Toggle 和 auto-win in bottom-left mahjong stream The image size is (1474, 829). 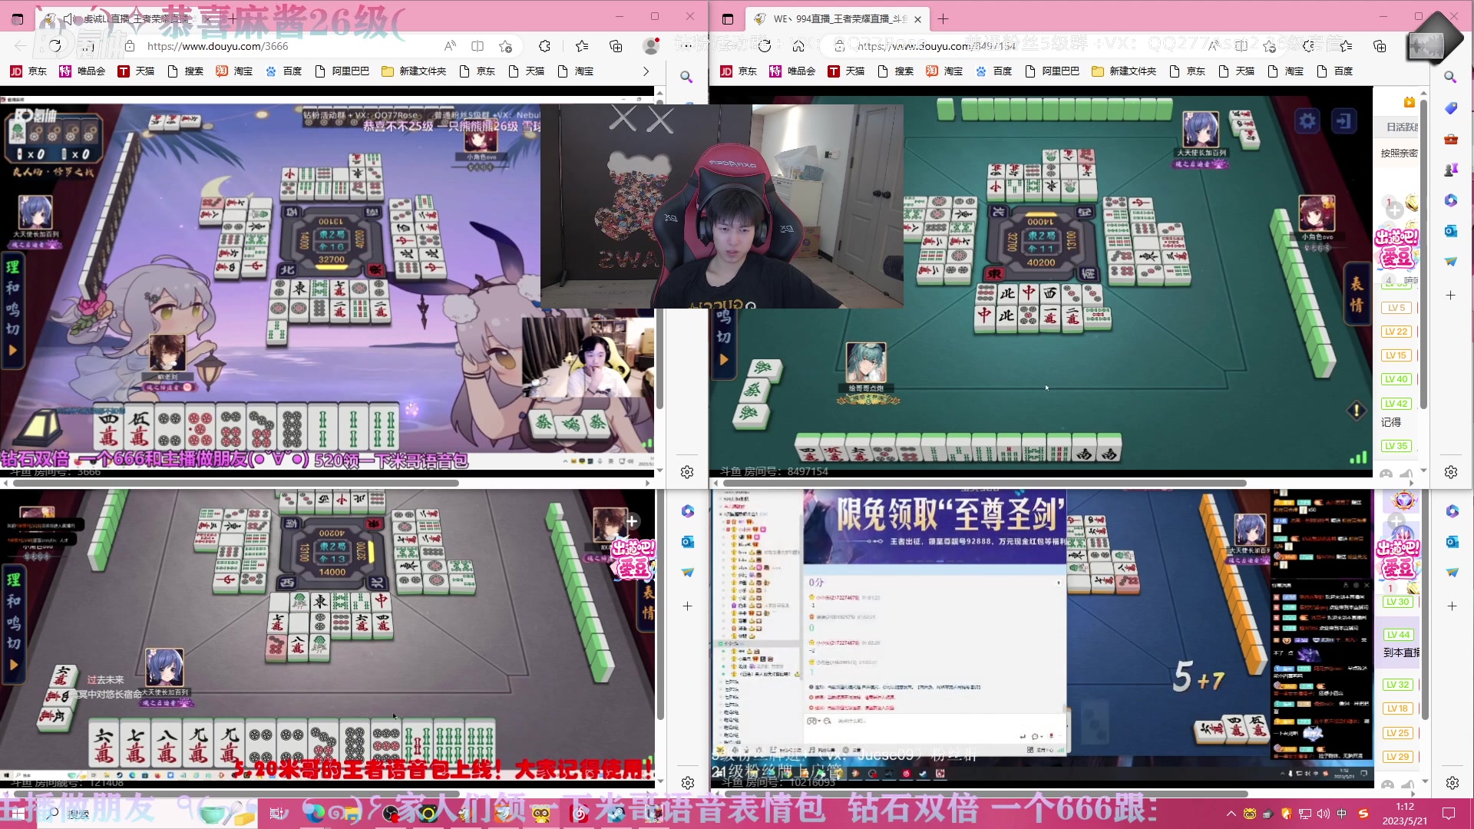(x=13, y=601)
